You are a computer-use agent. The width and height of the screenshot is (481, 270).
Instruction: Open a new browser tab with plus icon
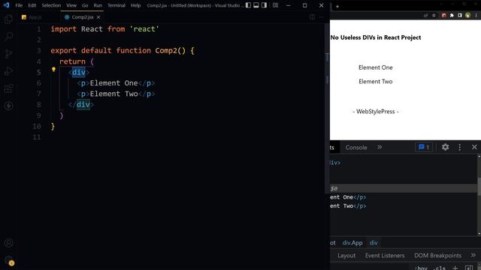[x=337, y=6]
